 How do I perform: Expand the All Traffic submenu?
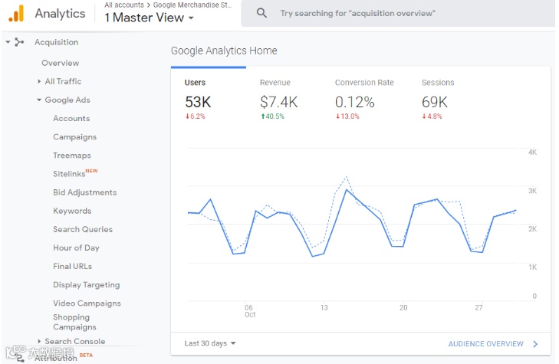(x=39, y=81)
